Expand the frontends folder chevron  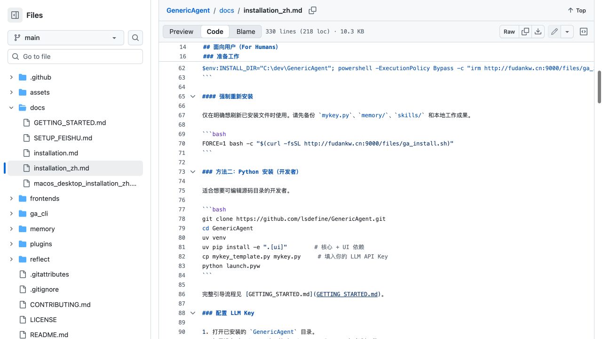11,198
